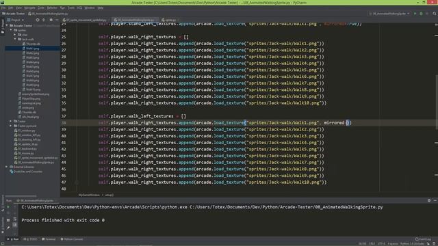
Task: Open the Help menu
Action: point(101,8)
